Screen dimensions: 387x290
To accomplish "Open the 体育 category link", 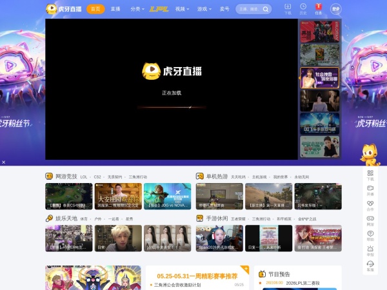I will [x=84, y=219].
